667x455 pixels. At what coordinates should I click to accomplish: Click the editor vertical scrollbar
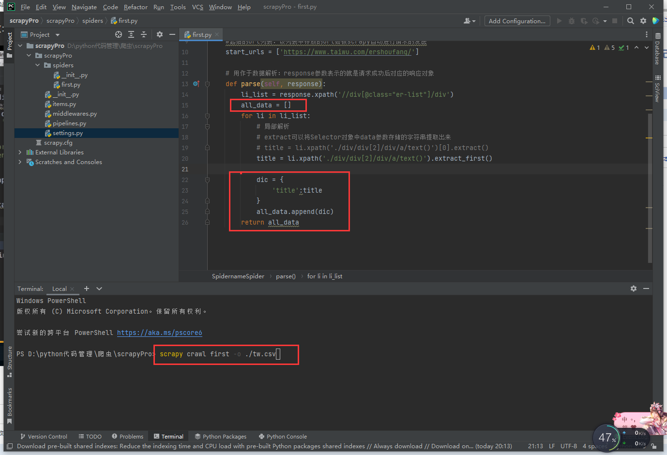point(650,188)
